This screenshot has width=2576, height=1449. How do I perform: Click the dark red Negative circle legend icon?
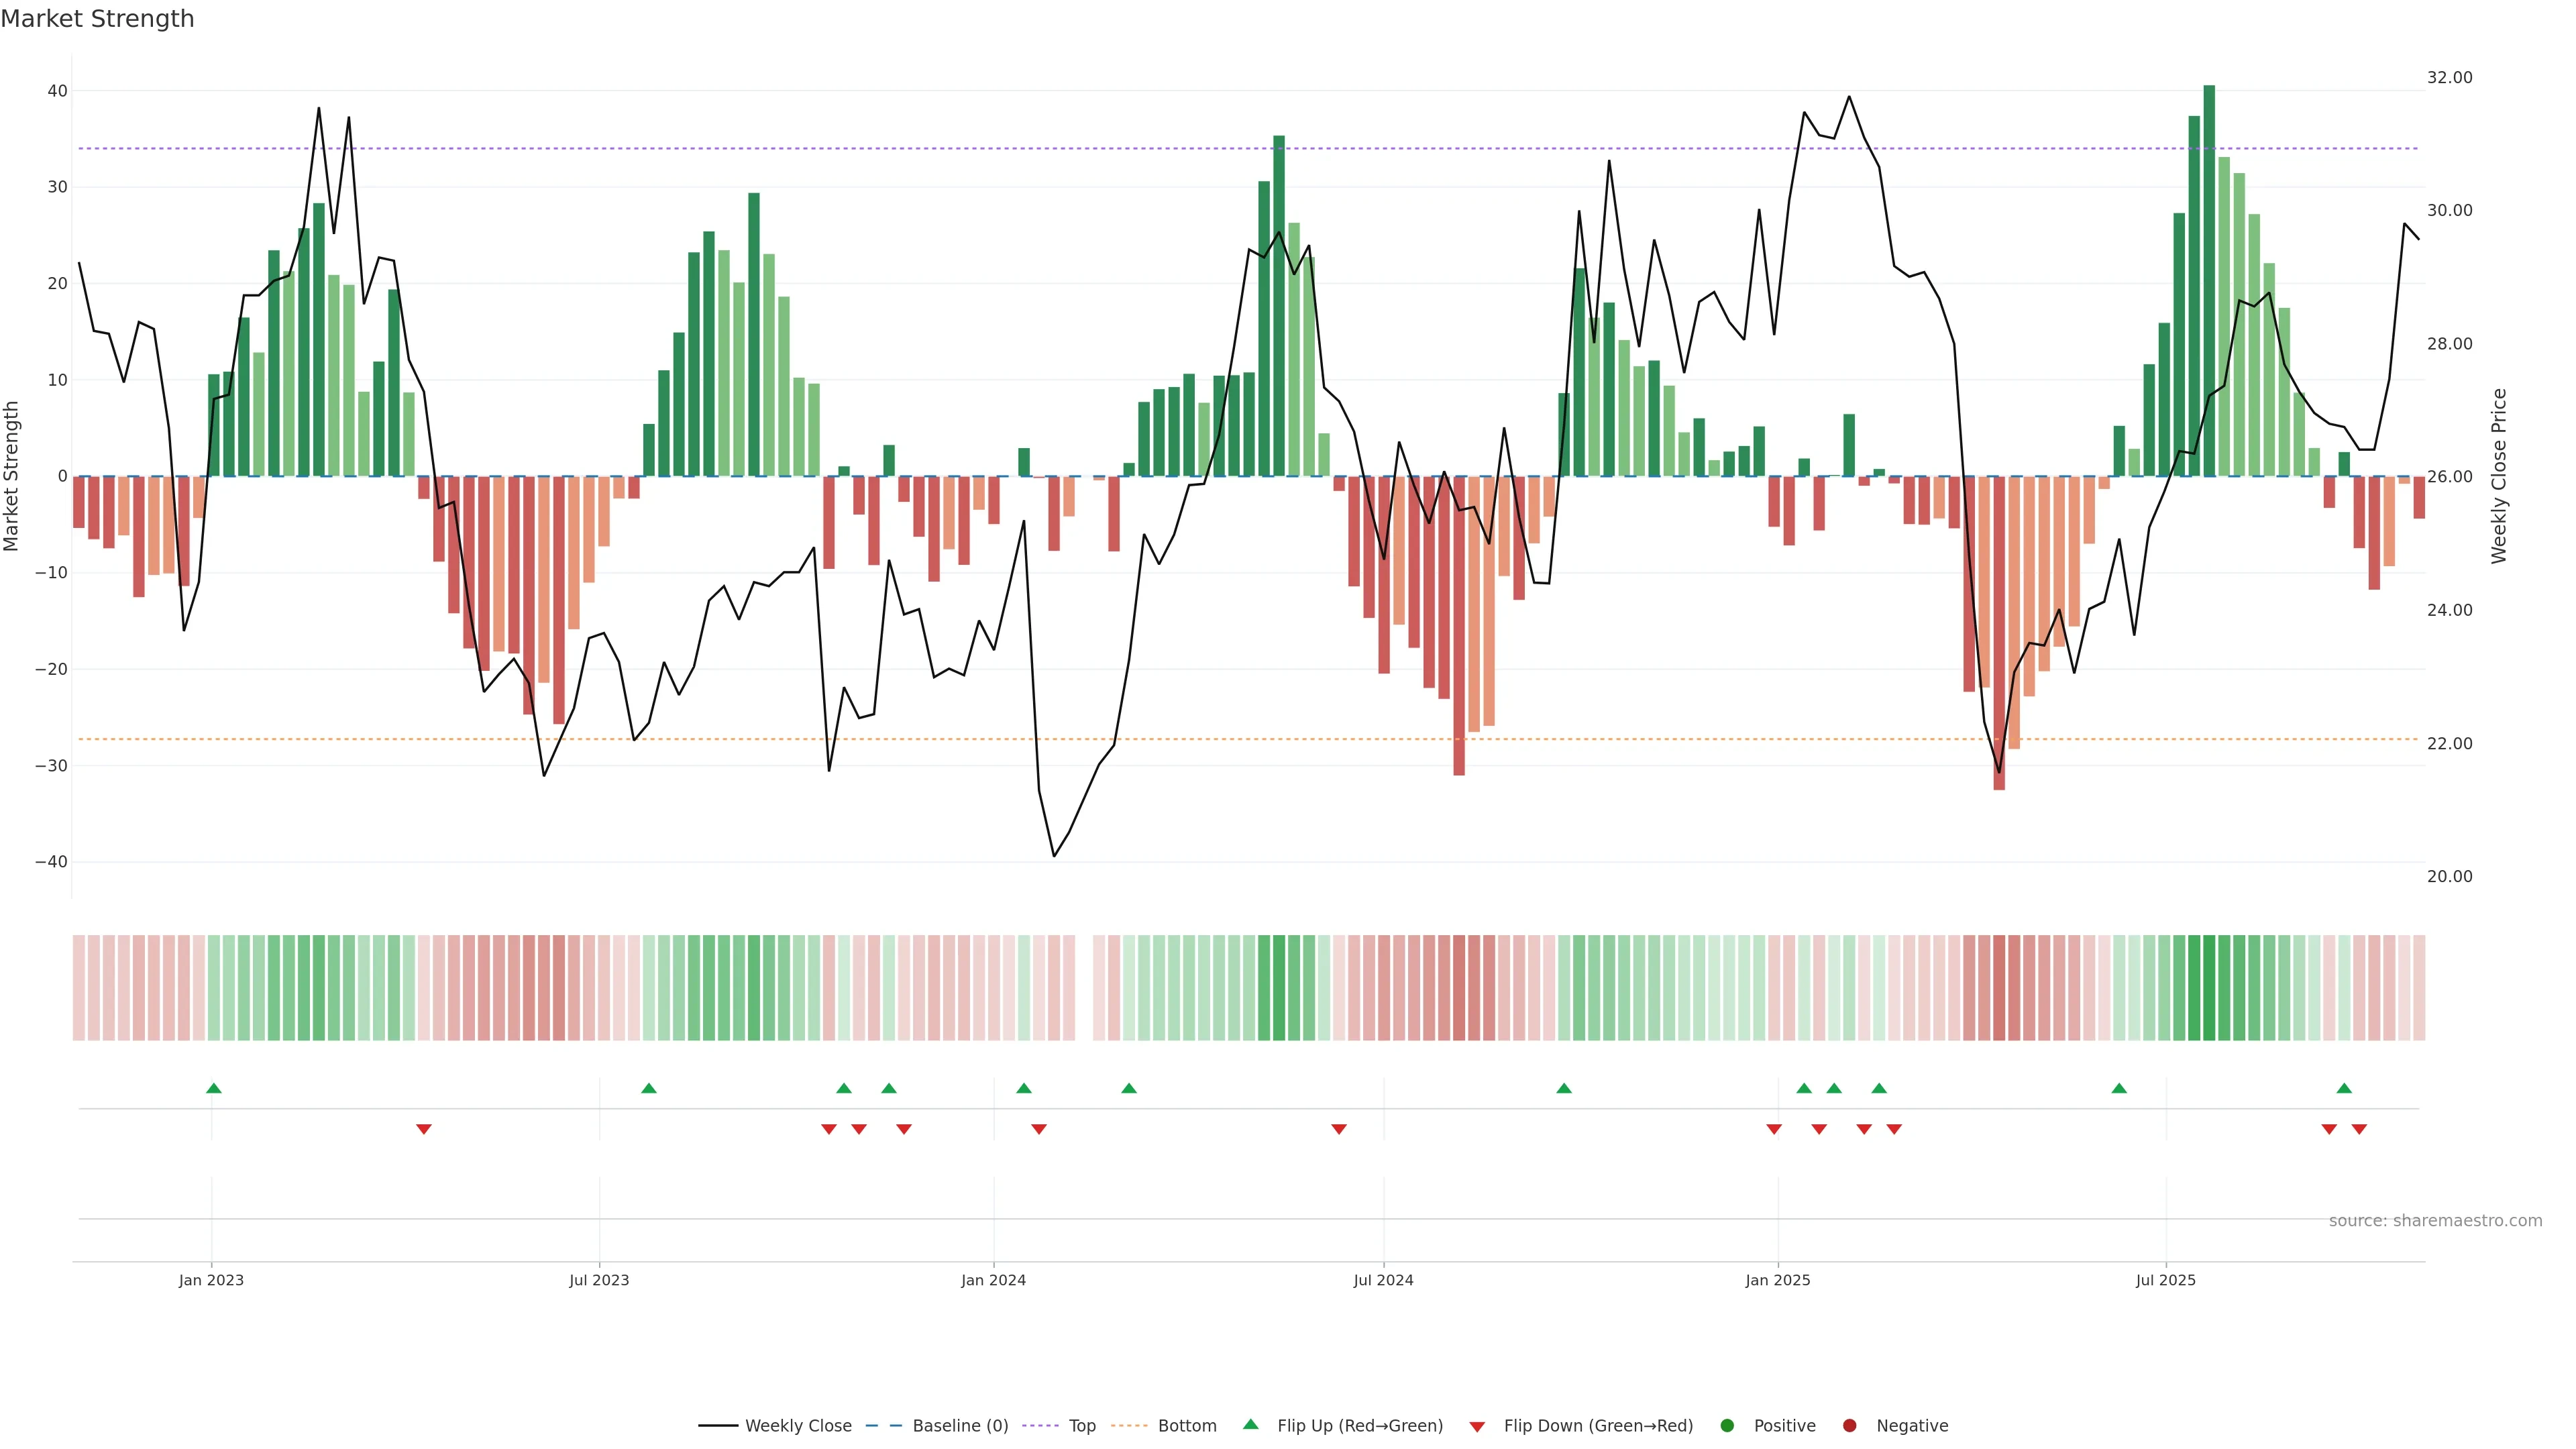pos(1849,1425)
